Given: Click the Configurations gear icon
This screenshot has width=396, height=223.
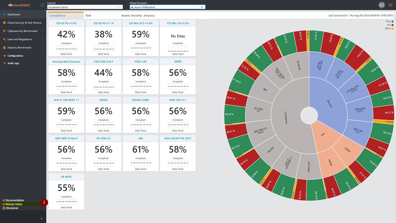Looking at the screenshot, I should 5,56.
